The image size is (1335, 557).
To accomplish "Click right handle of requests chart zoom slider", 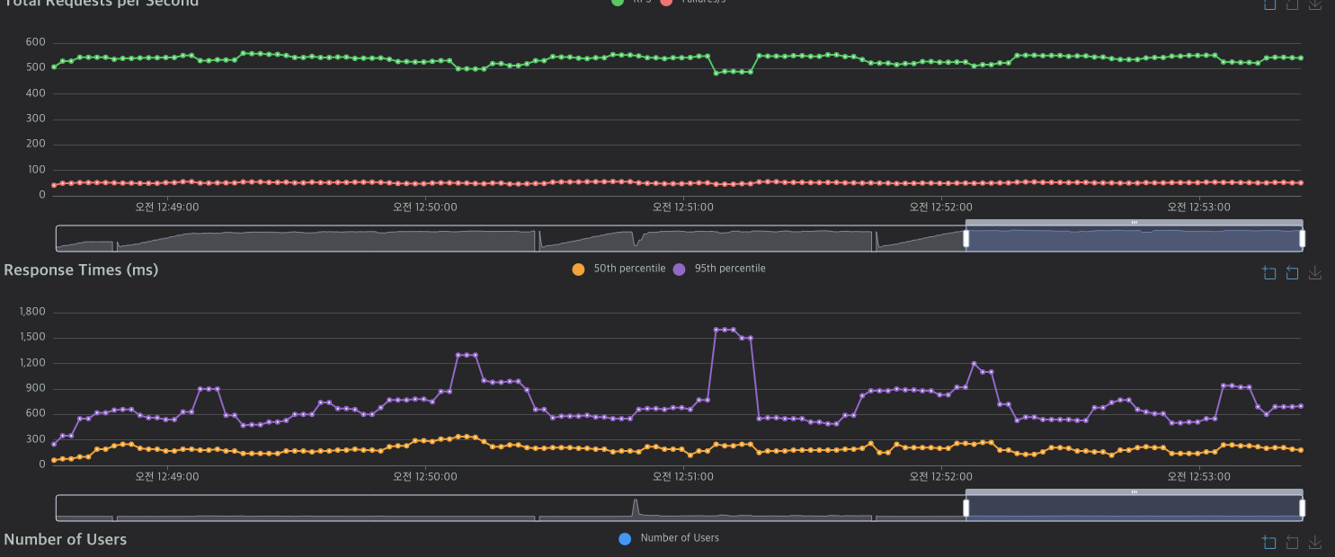I will (1302, 238).
